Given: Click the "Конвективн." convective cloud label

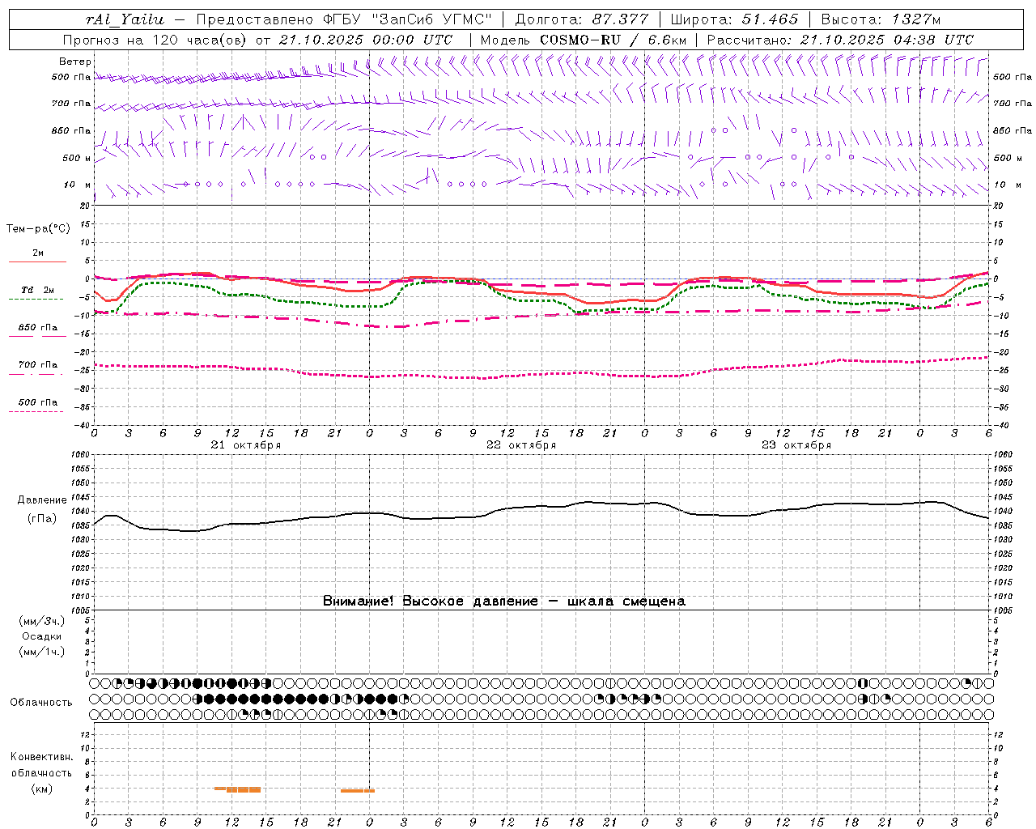Looking at the screenshot, I should pos(42,757).
